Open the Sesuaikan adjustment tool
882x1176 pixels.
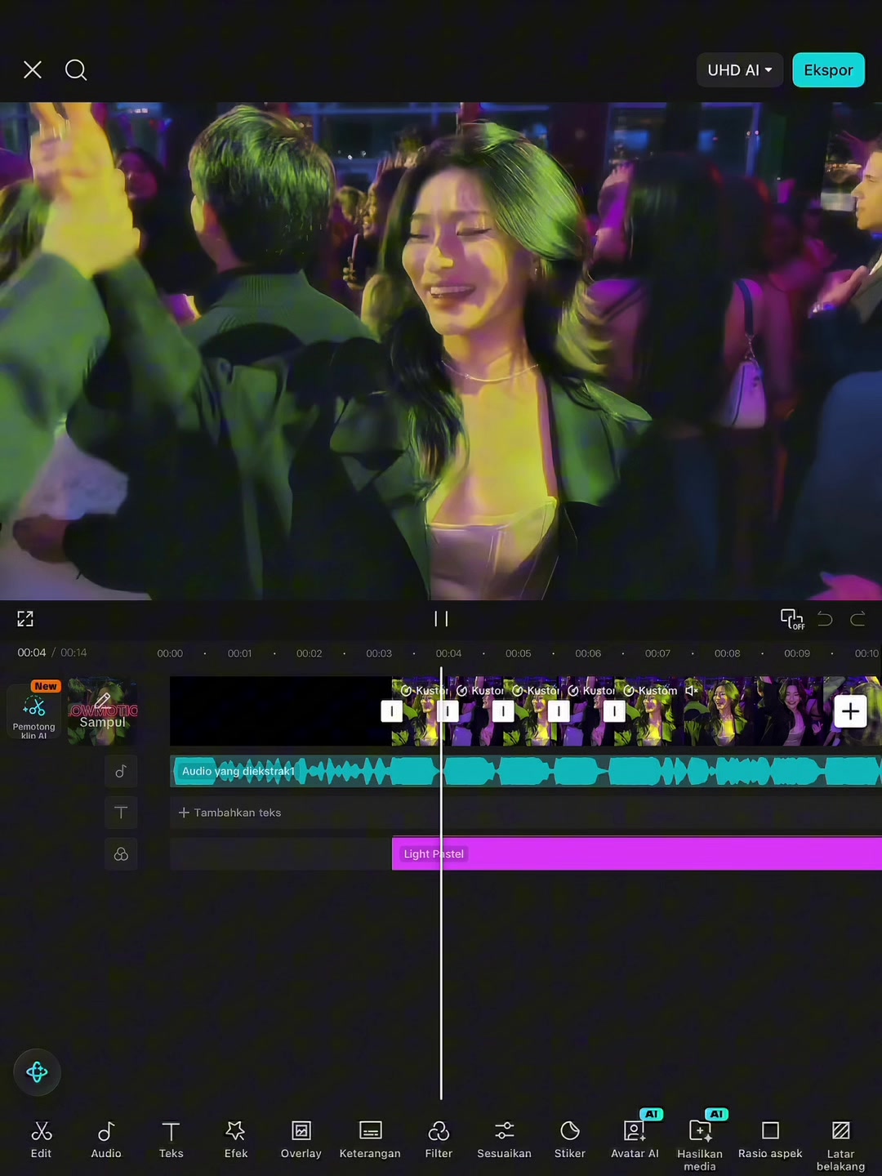pyautogui.click(x=504, y=1140)
